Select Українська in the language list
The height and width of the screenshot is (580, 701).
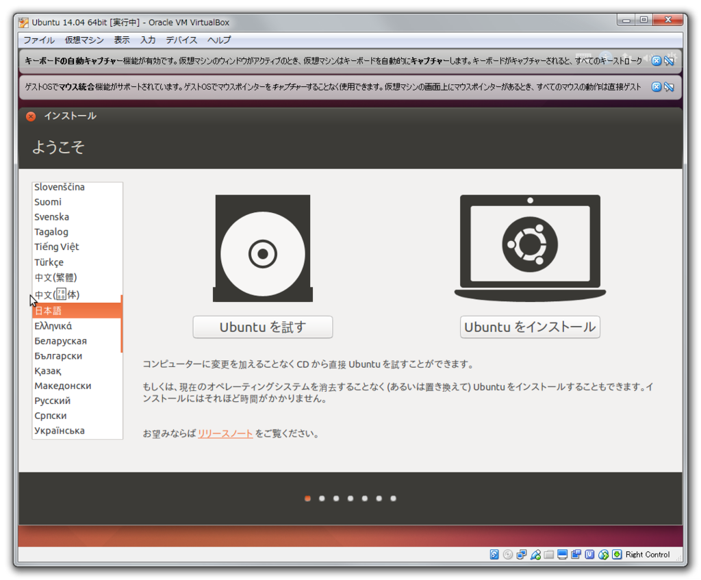77,431
